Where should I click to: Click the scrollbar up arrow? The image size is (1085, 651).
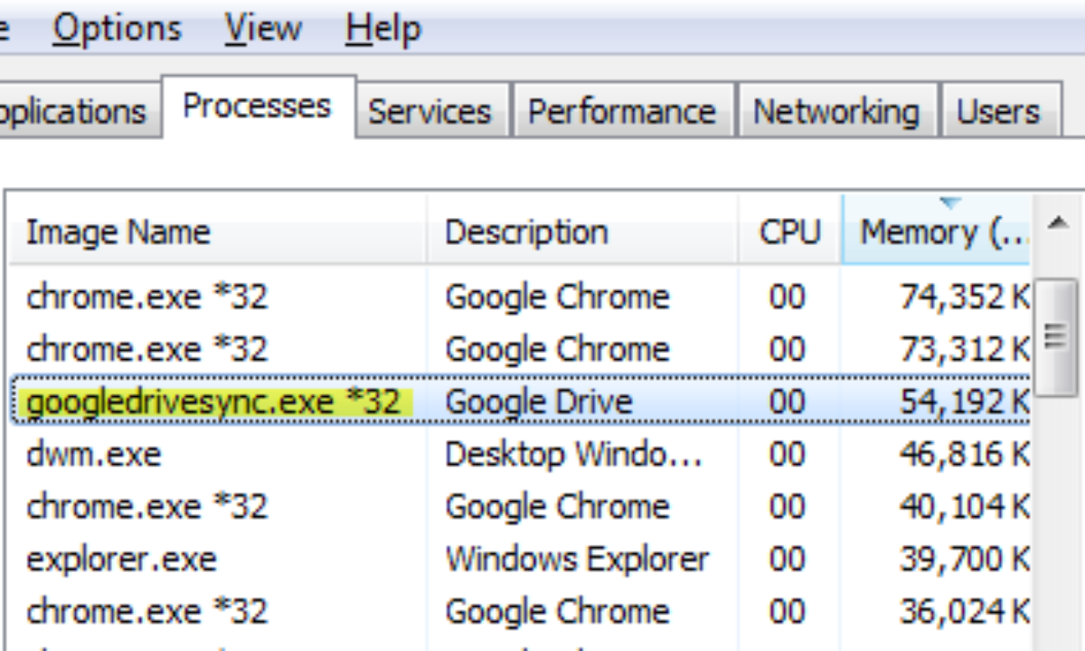click(1056, 224)
